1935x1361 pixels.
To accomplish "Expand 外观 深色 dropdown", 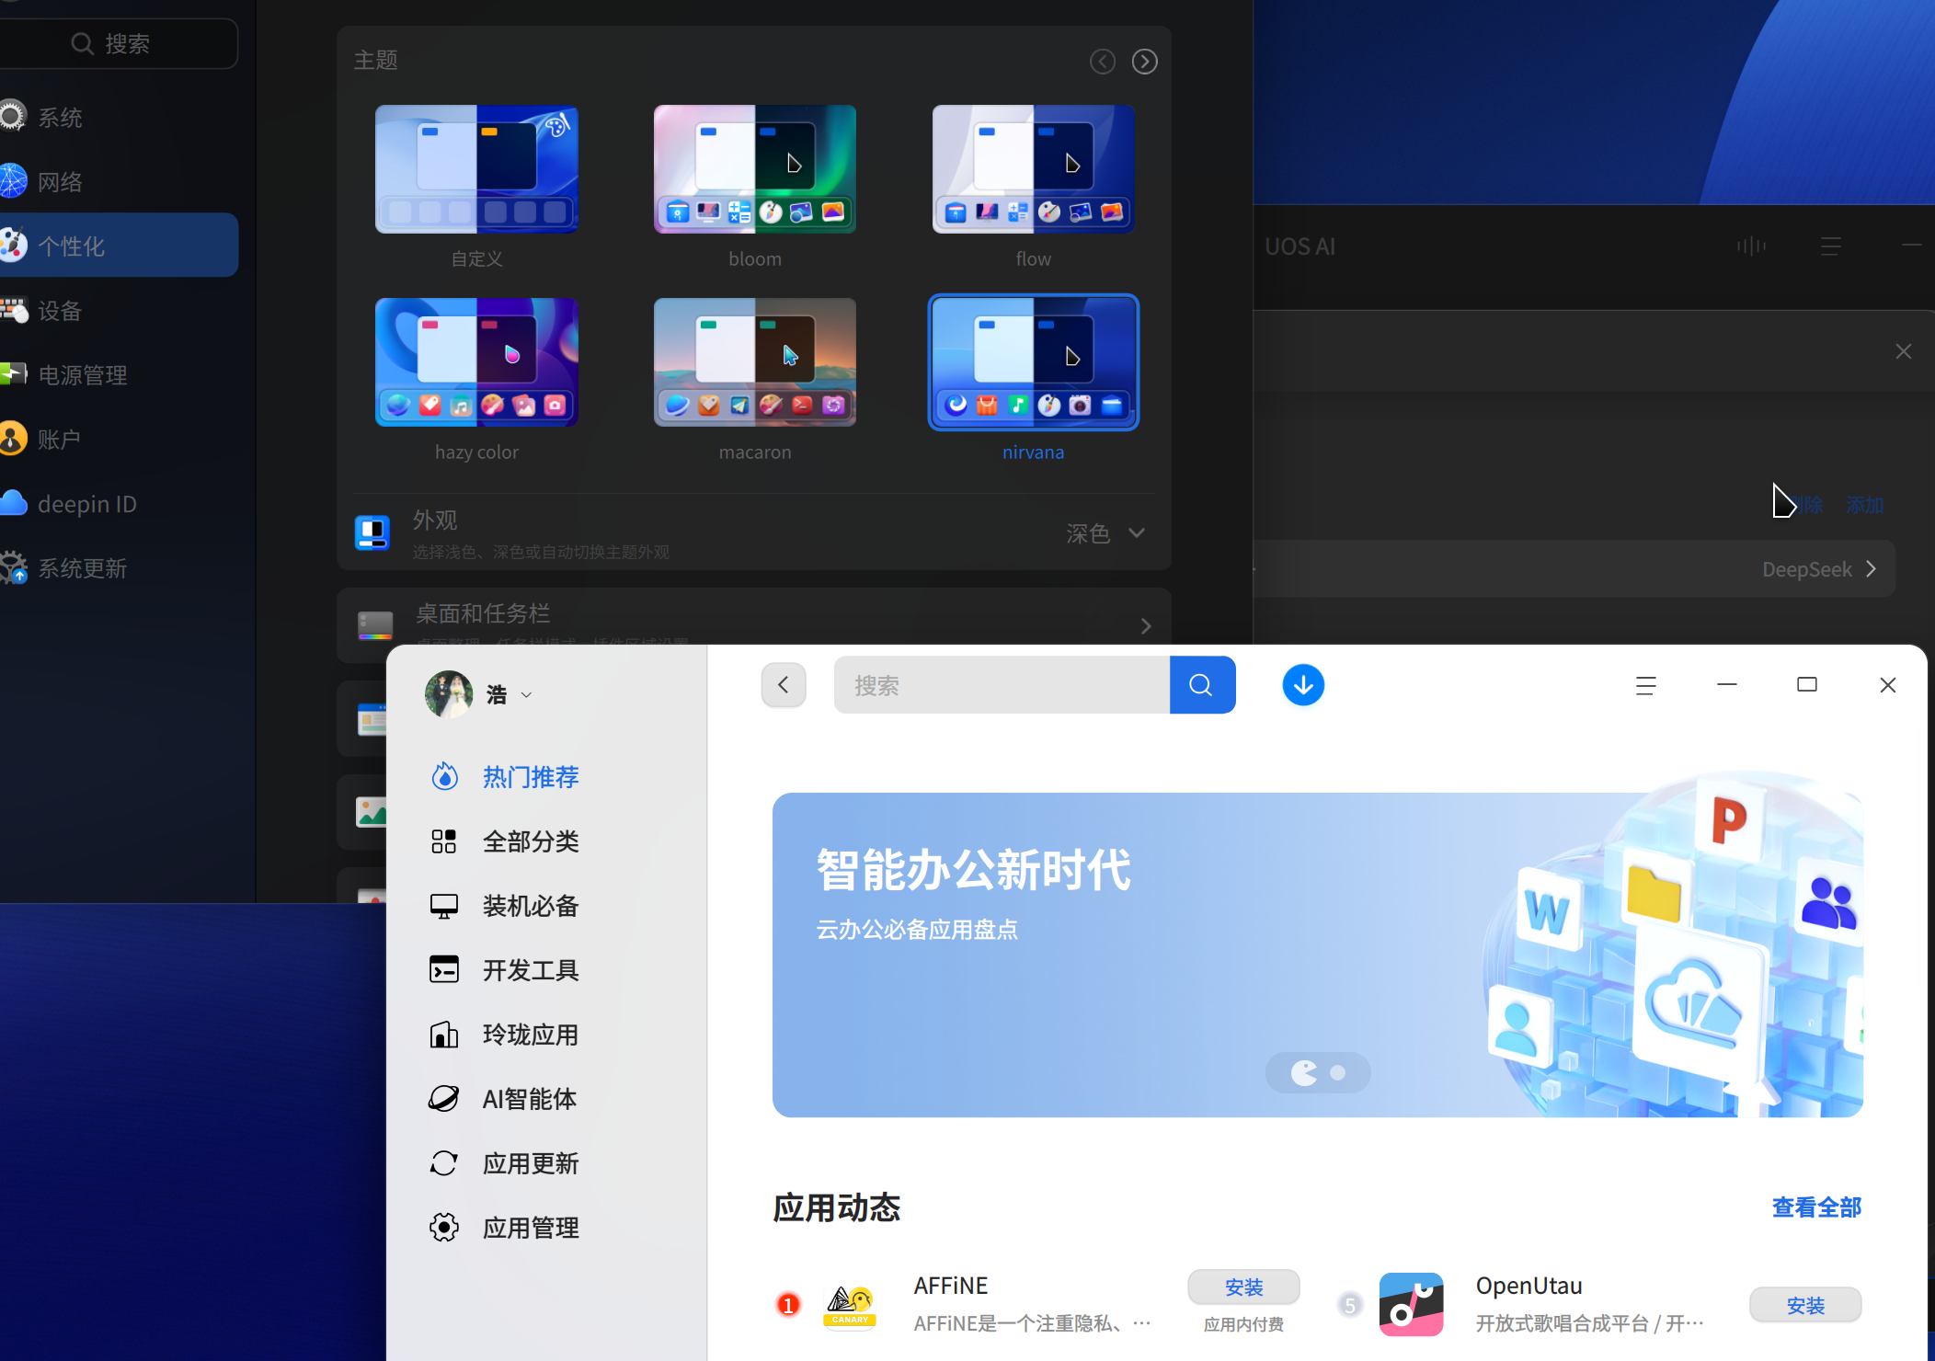I will [1105, 533].
